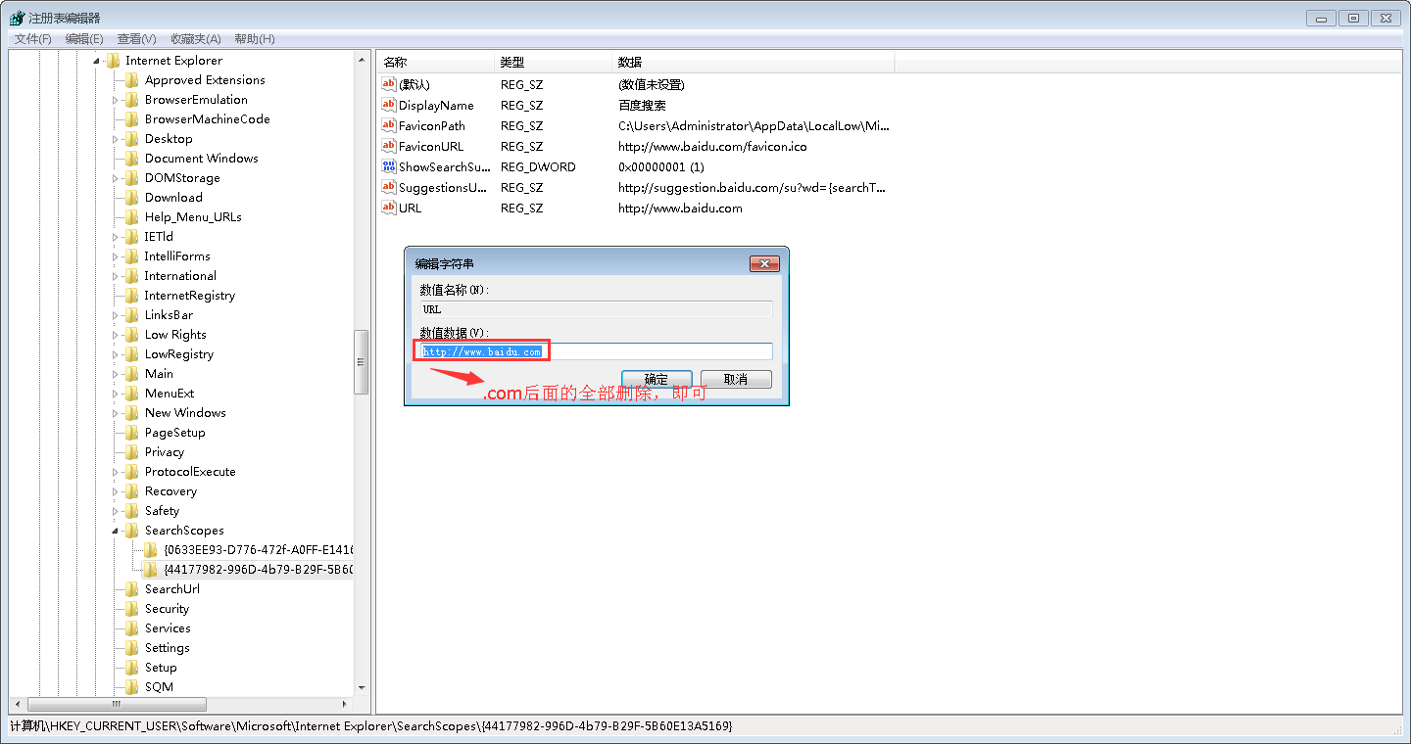1411x744 pixels.
Task: Click the Approved Extensions folder icon
Action: pos(132,80)
